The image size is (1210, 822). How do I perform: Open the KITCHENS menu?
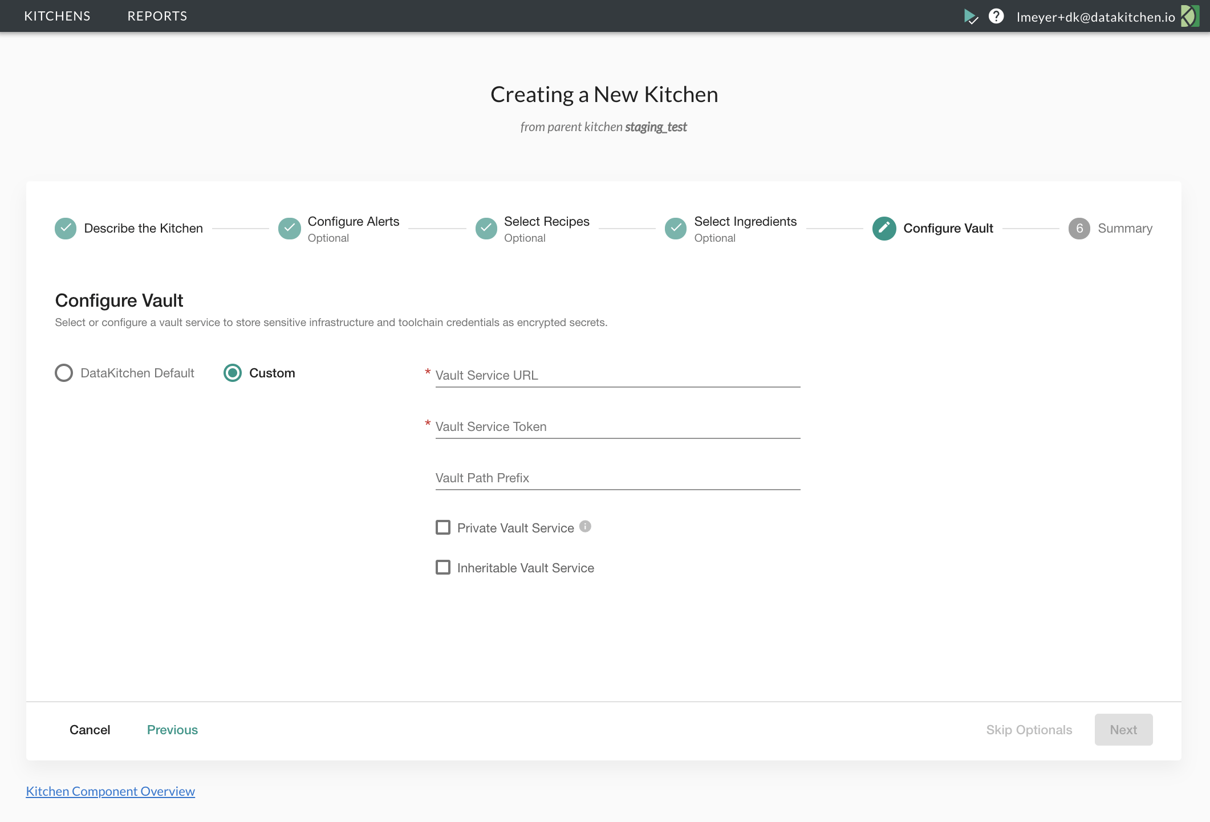[57, 16]
